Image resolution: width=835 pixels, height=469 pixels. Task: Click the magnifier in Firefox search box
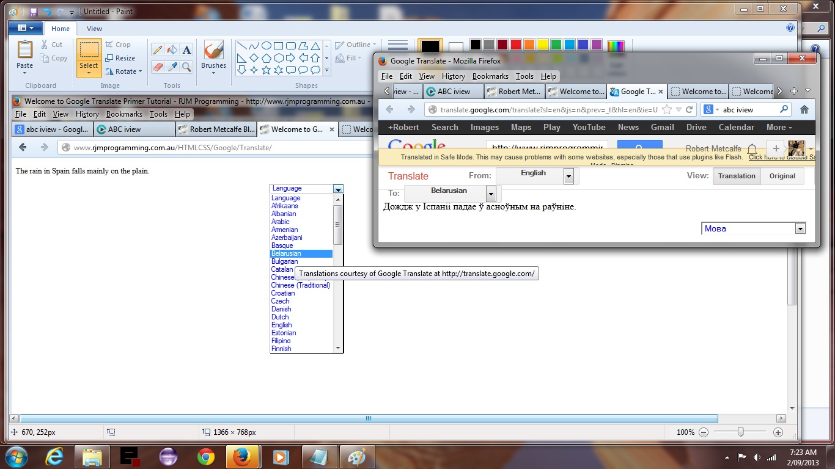coord(784,110)
